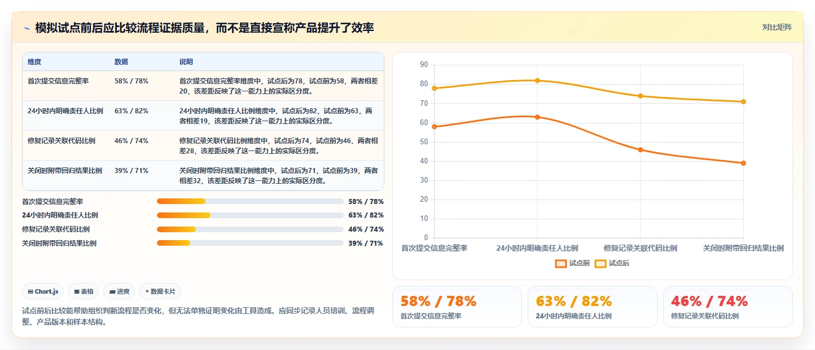Select table row cell 24小时内明确责任人比例
Image resolution: width=815 pixels, height=350 pixels.
pos(65,110)
